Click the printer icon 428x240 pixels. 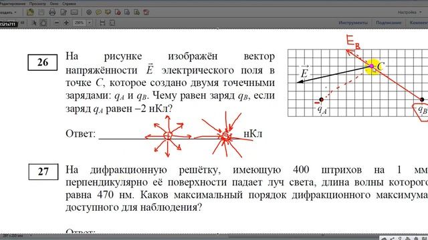tap(52, 12)
